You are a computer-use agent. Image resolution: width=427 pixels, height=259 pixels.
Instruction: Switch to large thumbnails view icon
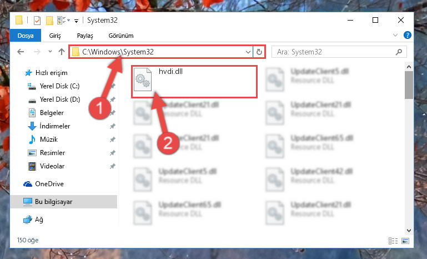405,241
